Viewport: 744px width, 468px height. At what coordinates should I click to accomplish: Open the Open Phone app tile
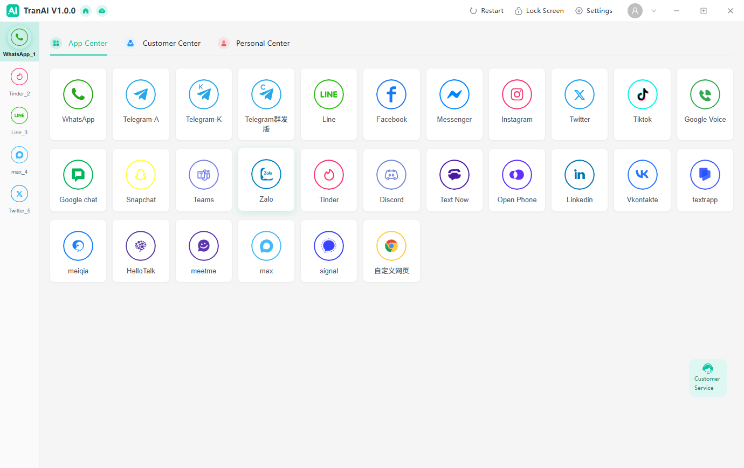[x=517, y=180]
